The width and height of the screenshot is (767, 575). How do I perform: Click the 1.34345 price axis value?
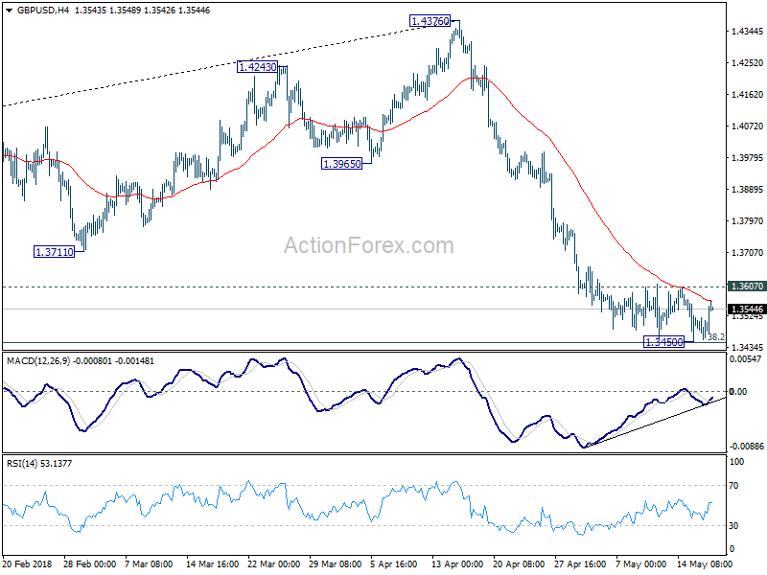[x=747, y=348]
